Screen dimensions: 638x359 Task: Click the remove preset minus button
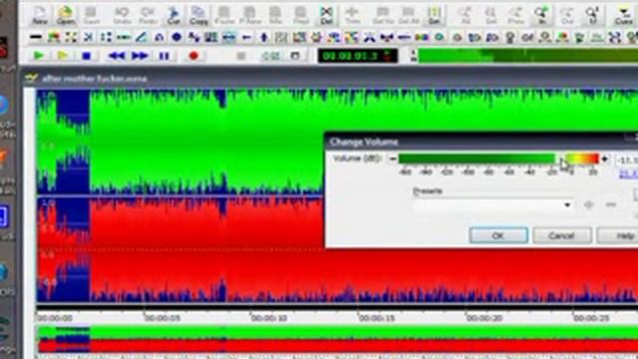point(611,204)
